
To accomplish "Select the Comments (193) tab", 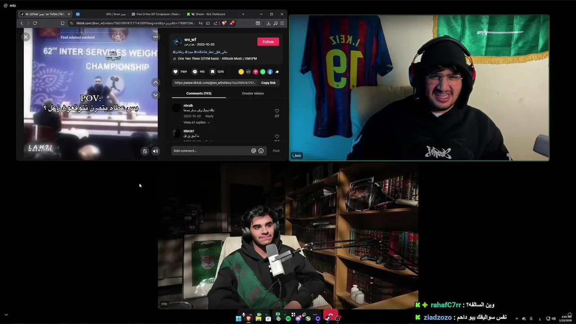I will (x=198, y=93).
